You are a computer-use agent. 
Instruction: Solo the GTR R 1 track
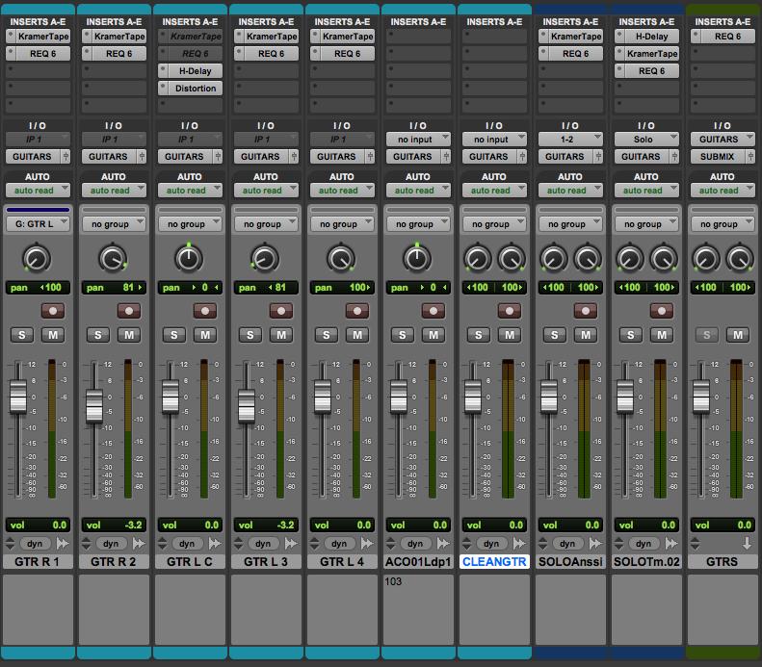point(21,335)
